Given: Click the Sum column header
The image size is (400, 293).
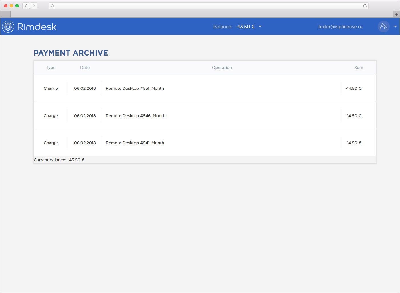Looking at the screenshot, I should point(359,68).
